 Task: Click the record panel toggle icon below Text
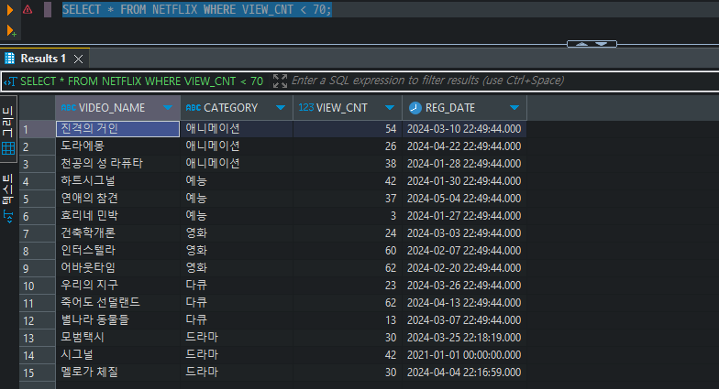pyautogui.click(x=8, y=216)
